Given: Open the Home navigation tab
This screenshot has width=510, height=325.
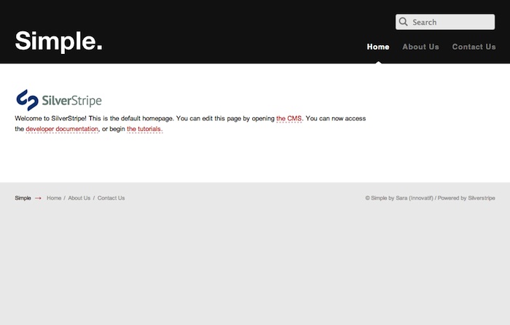Looking at the screenshot, I should pyautogui.click(x=378, y=47).
